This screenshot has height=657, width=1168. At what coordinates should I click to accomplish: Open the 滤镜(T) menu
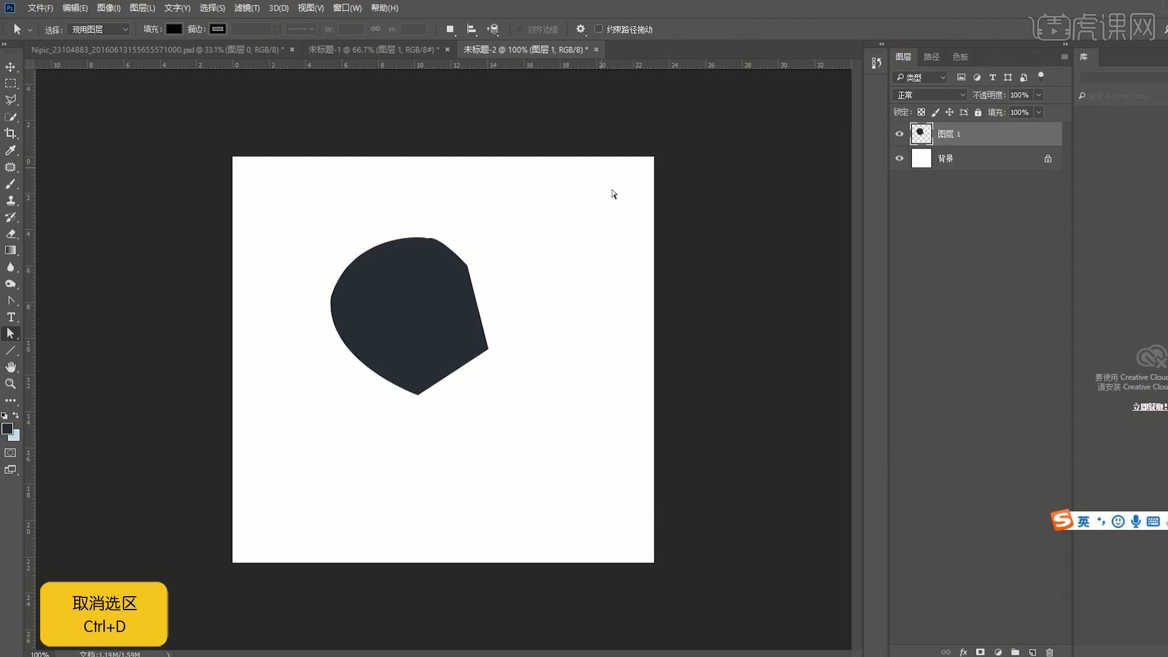tap(247, 8)
